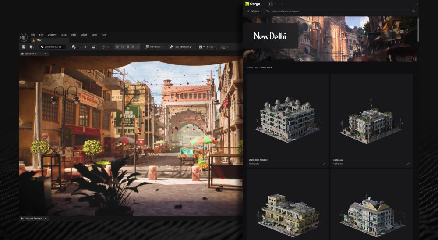Click the Cargo search magnifier icon
The image size is (438, 240).
pyautogui.click(x=248, y=11)
